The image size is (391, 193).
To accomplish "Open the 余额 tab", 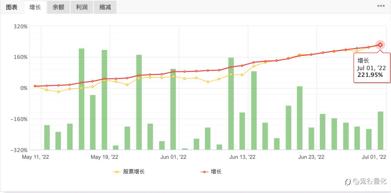I will (58, 7).
